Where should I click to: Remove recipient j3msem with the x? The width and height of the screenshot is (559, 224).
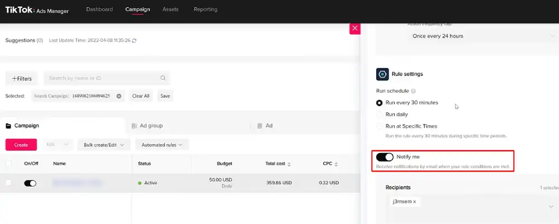(415, 202)
